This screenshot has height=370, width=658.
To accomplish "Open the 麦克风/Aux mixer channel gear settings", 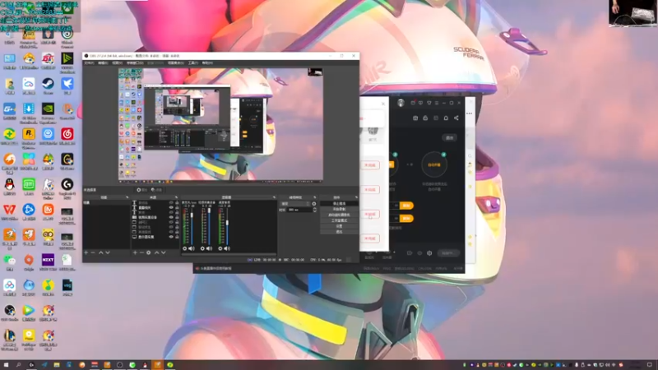I will (184, 248).
